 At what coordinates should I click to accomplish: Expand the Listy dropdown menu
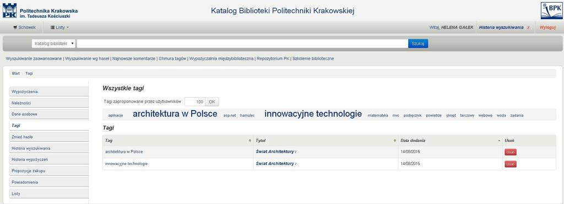pyautogui.click(x=59, y=27)
